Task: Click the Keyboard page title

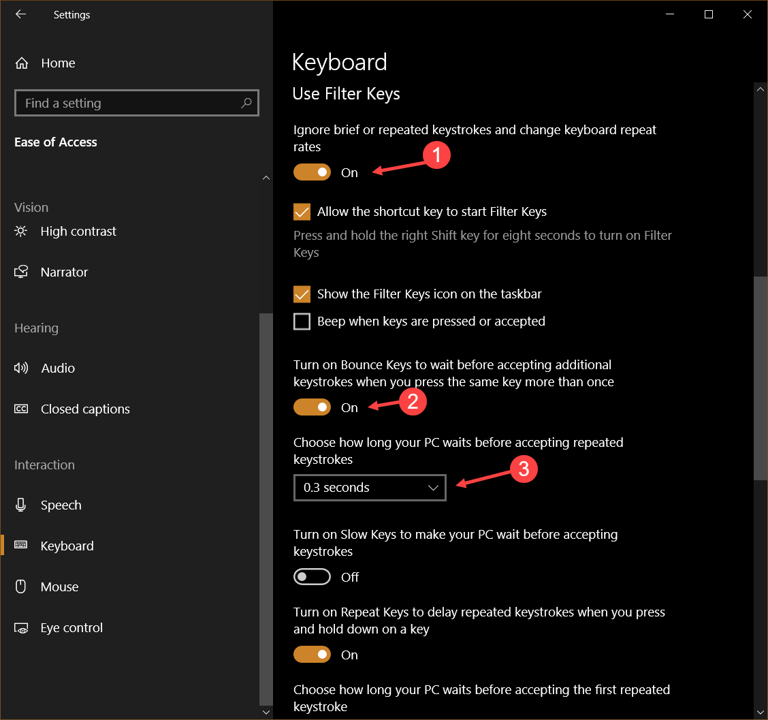Action: (x=340, y=62)
